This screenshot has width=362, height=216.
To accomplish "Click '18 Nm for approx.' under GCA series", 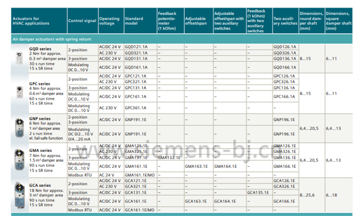I will [46, 190].
